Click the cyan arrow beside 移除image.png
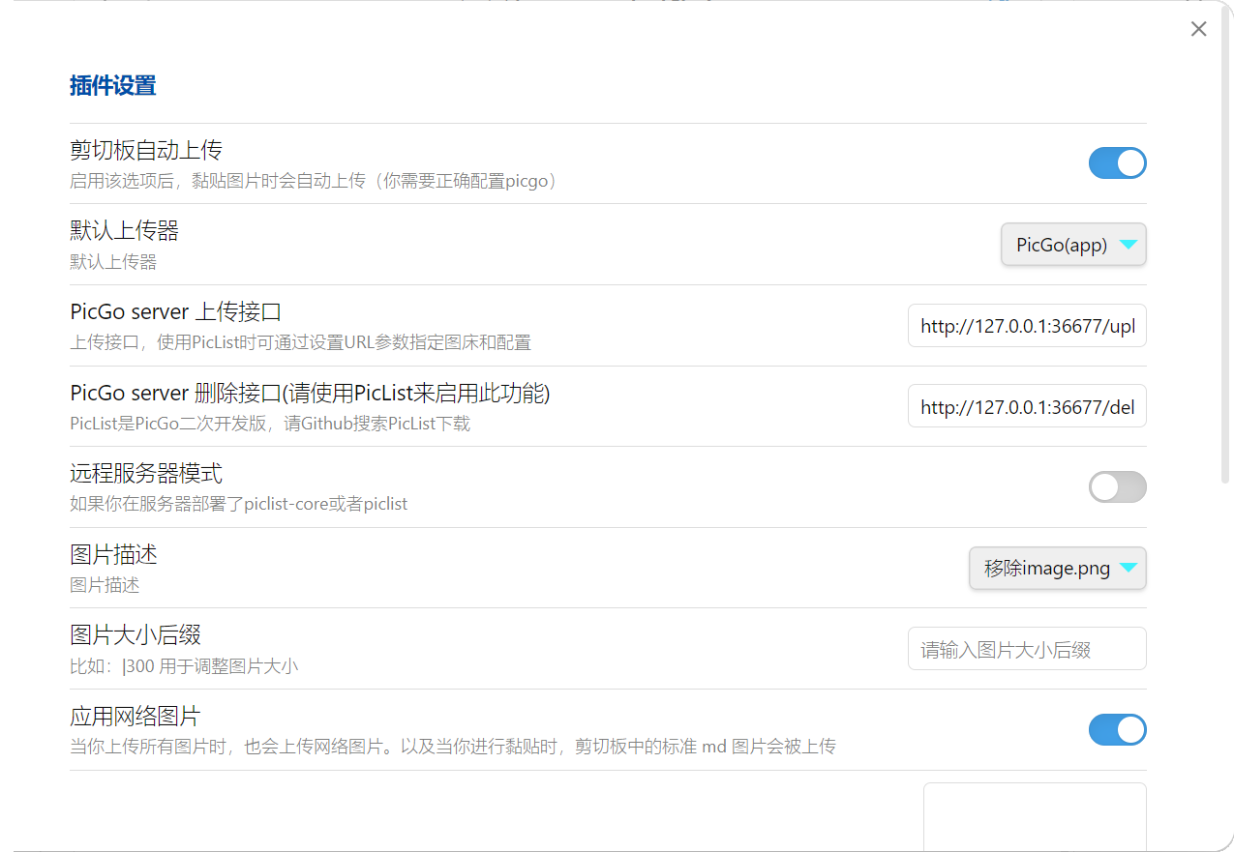The image size is (1234, 852). (x=1128, y=569)
